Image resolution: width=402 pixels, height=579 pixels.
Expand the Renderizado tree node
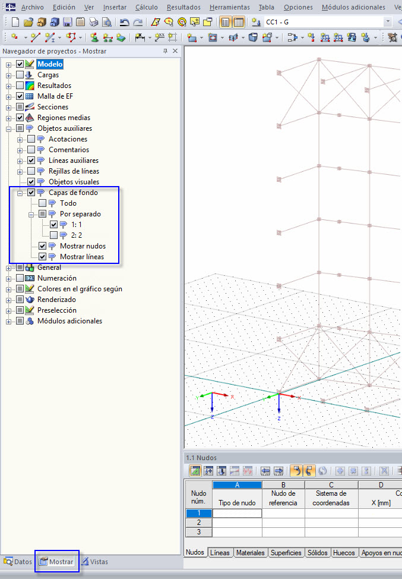coord(8,300)
